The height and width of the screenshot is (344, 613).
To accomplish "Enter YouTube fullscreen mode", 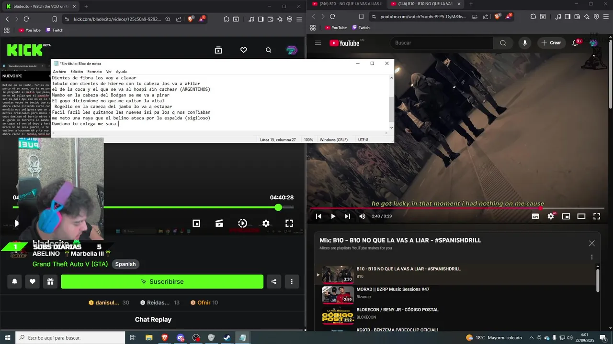I will point(597,216).
